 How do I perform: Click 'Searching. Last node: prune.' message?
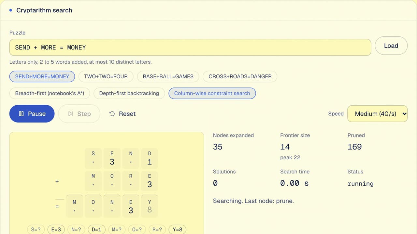(253, 201)
